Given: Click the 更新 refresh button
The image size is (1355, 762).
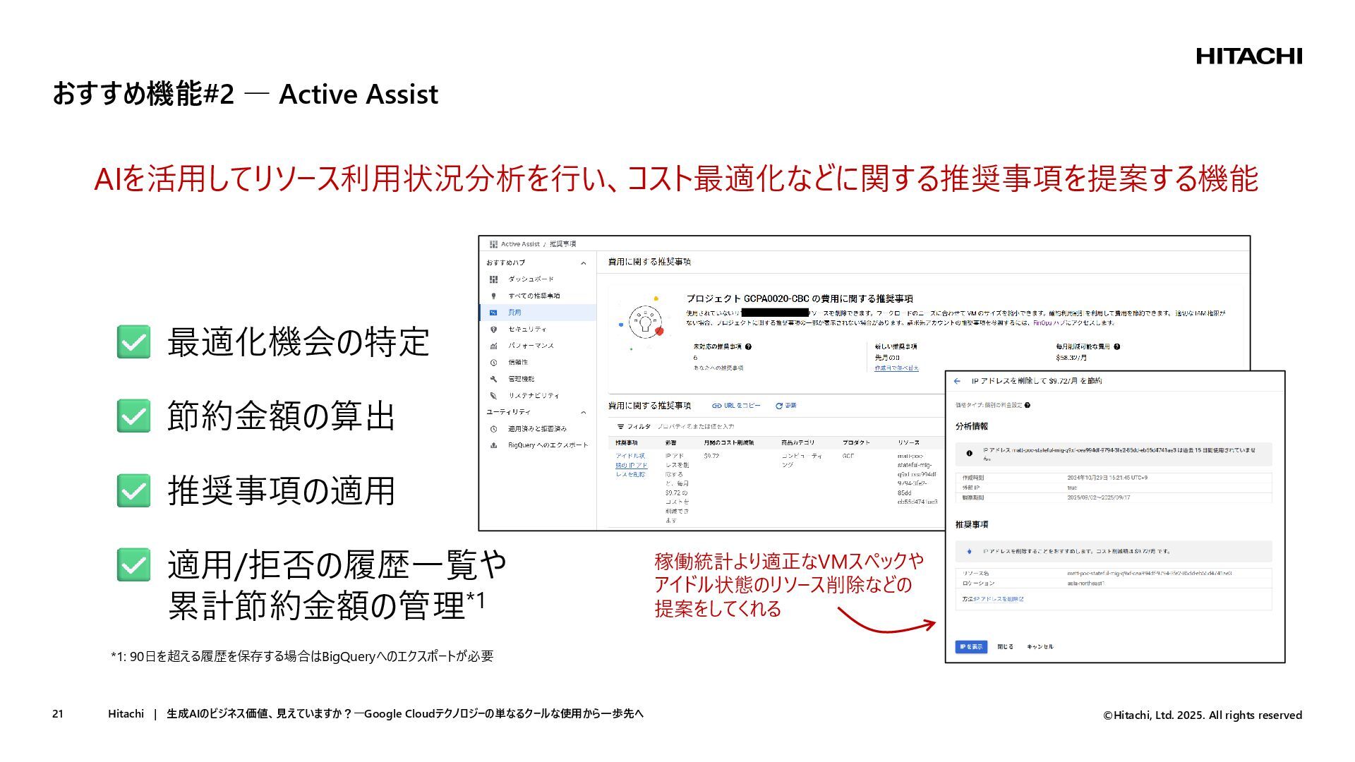Looking at the screenshot, I should click(785, 406).
